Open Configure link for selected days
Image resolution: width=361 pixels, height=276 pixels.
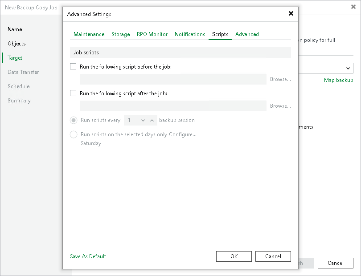click(183, 134)
